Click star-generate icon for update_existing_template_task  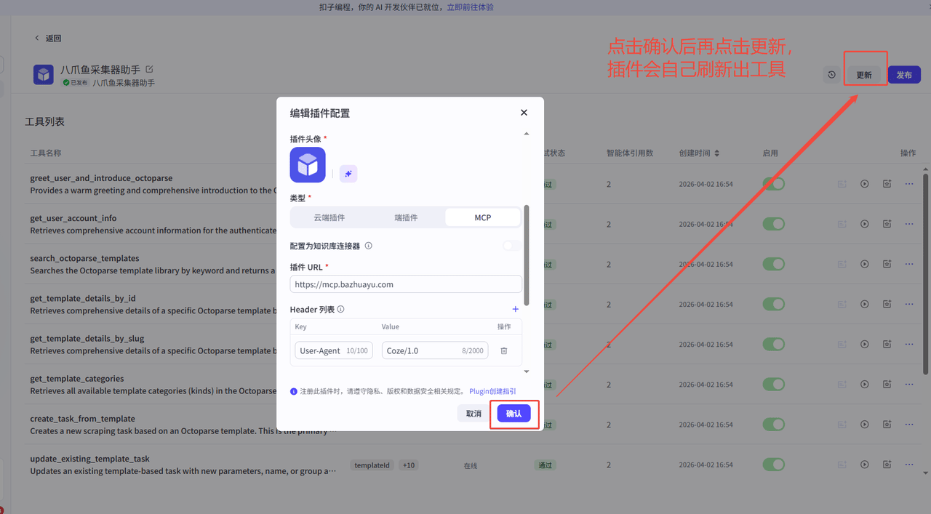(x=887, y=465)
